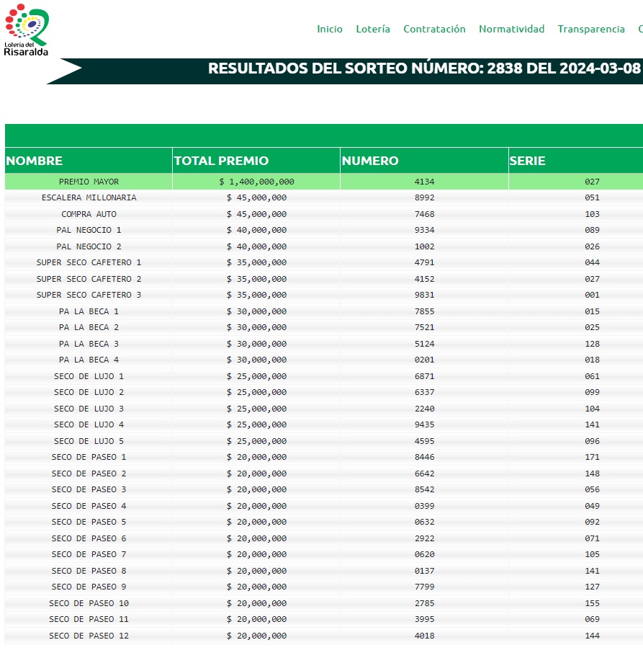The height and width of the screenshot is (658, 643).
Task: Click number 9334 in Pal Negocio 1 row
Action: [425, 230]
